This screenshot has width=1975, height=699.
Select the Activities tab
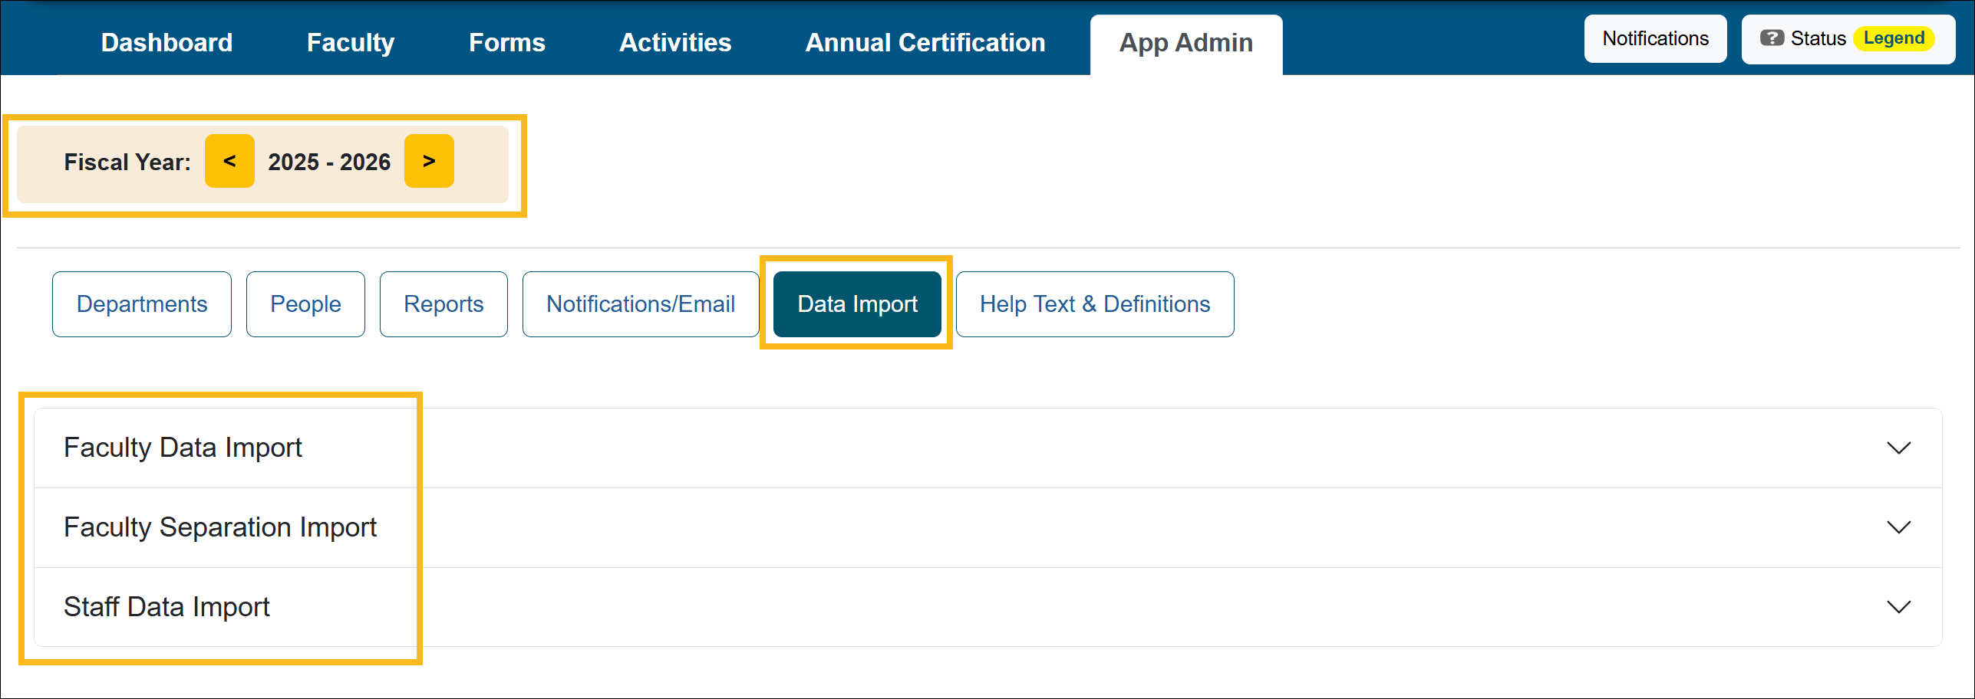point(674,42)
